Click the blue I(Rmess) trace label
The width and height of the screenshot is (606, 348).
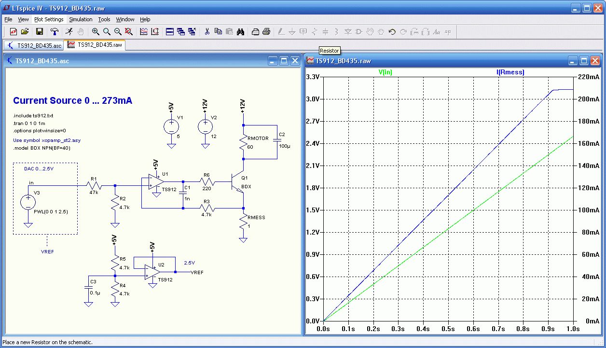[x=510, y=72]
